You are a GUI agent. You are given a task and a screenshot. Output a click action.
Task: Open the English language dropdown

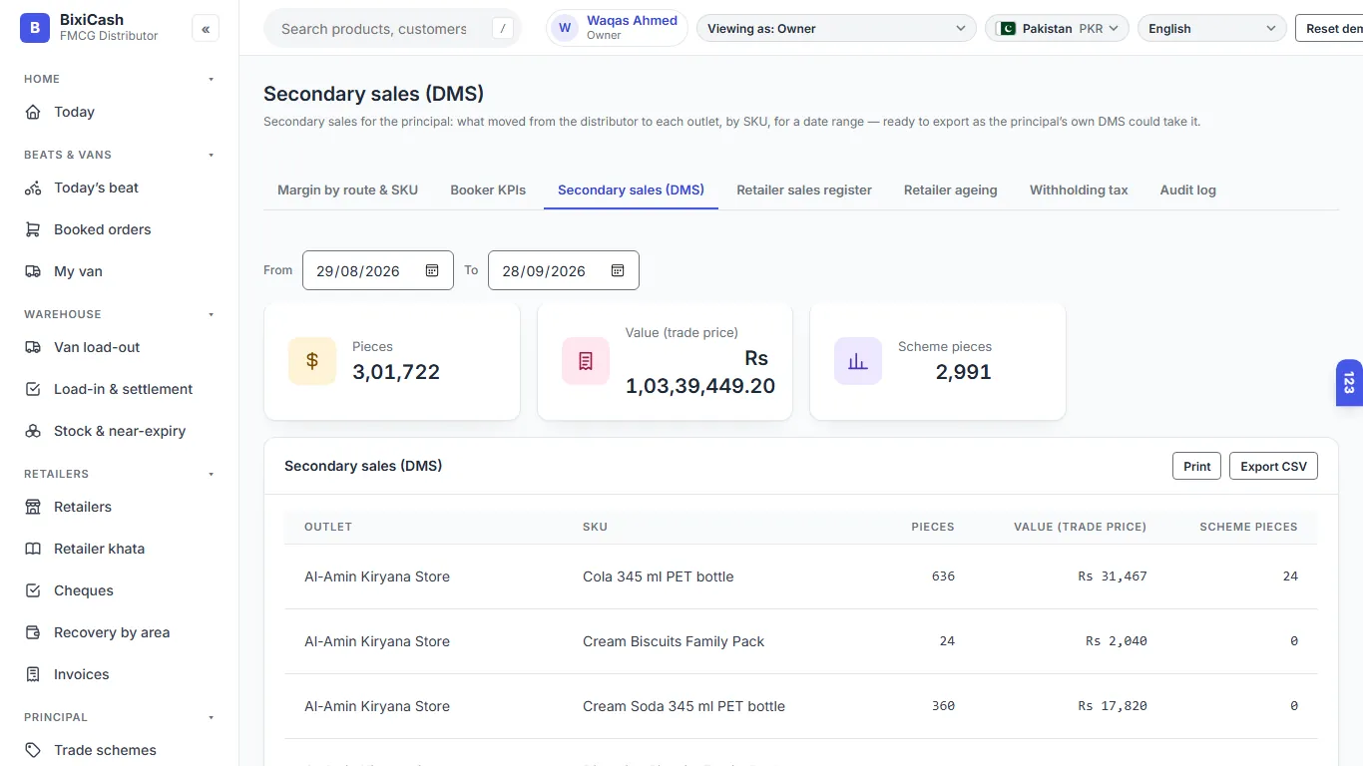(x=1211, y=28)
